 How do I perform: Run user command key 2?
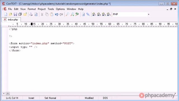pos(99,14)
